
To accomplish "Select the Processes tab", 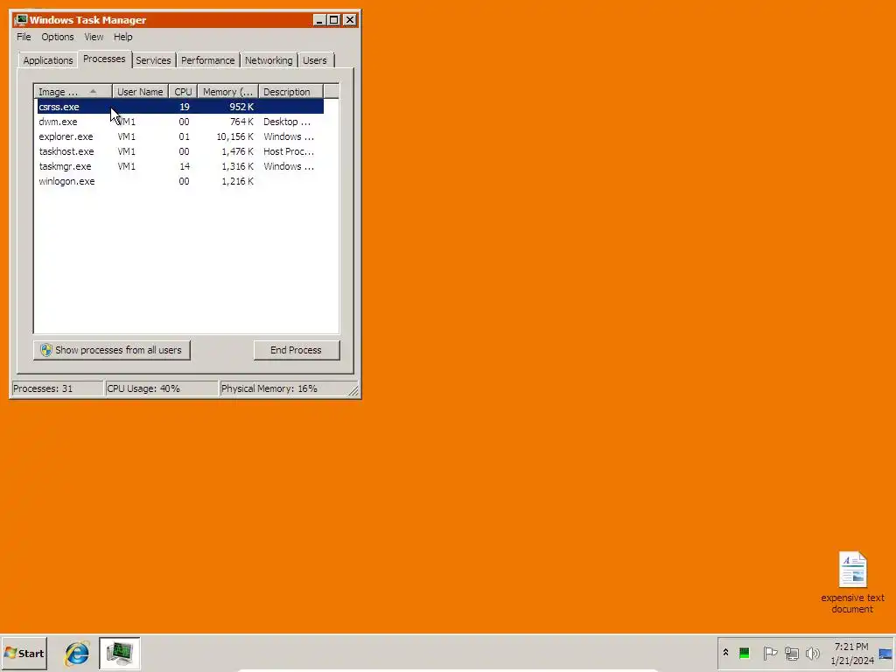I will coord(104,59).
